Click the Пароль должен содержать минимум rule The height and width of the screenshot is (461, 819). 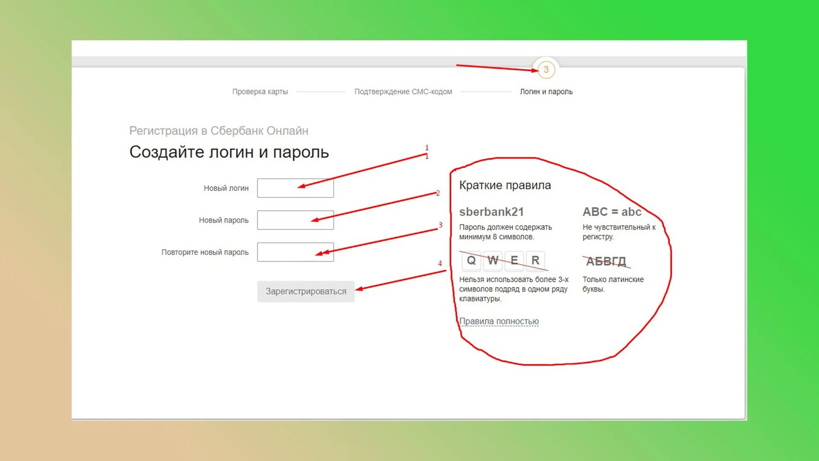(505, 232)
